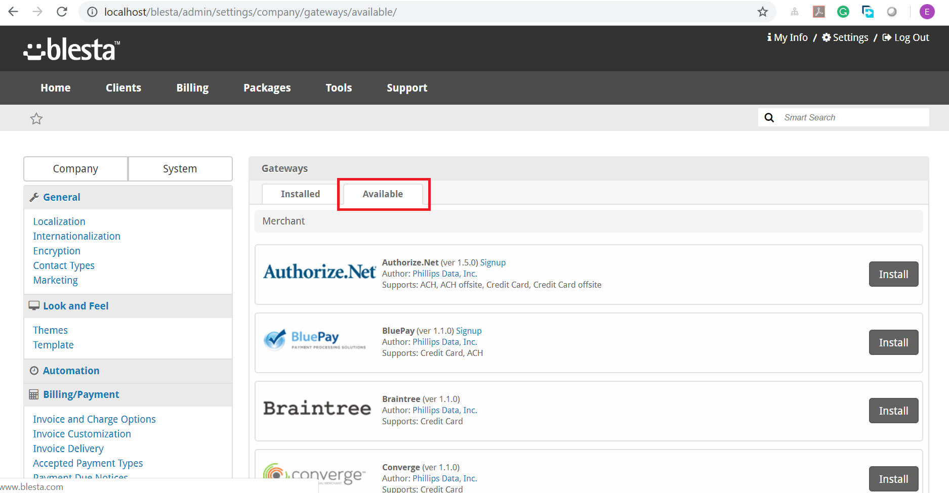Open the Home menu

[x=56, y=87]
